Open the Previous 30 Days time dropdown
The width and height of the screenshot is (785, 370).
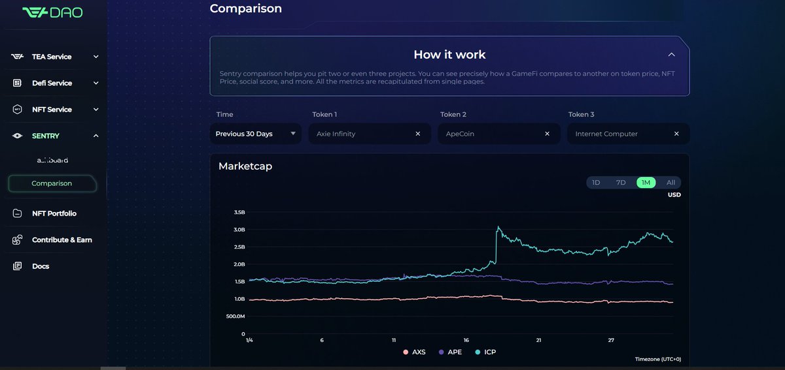[x=256, y=134]
